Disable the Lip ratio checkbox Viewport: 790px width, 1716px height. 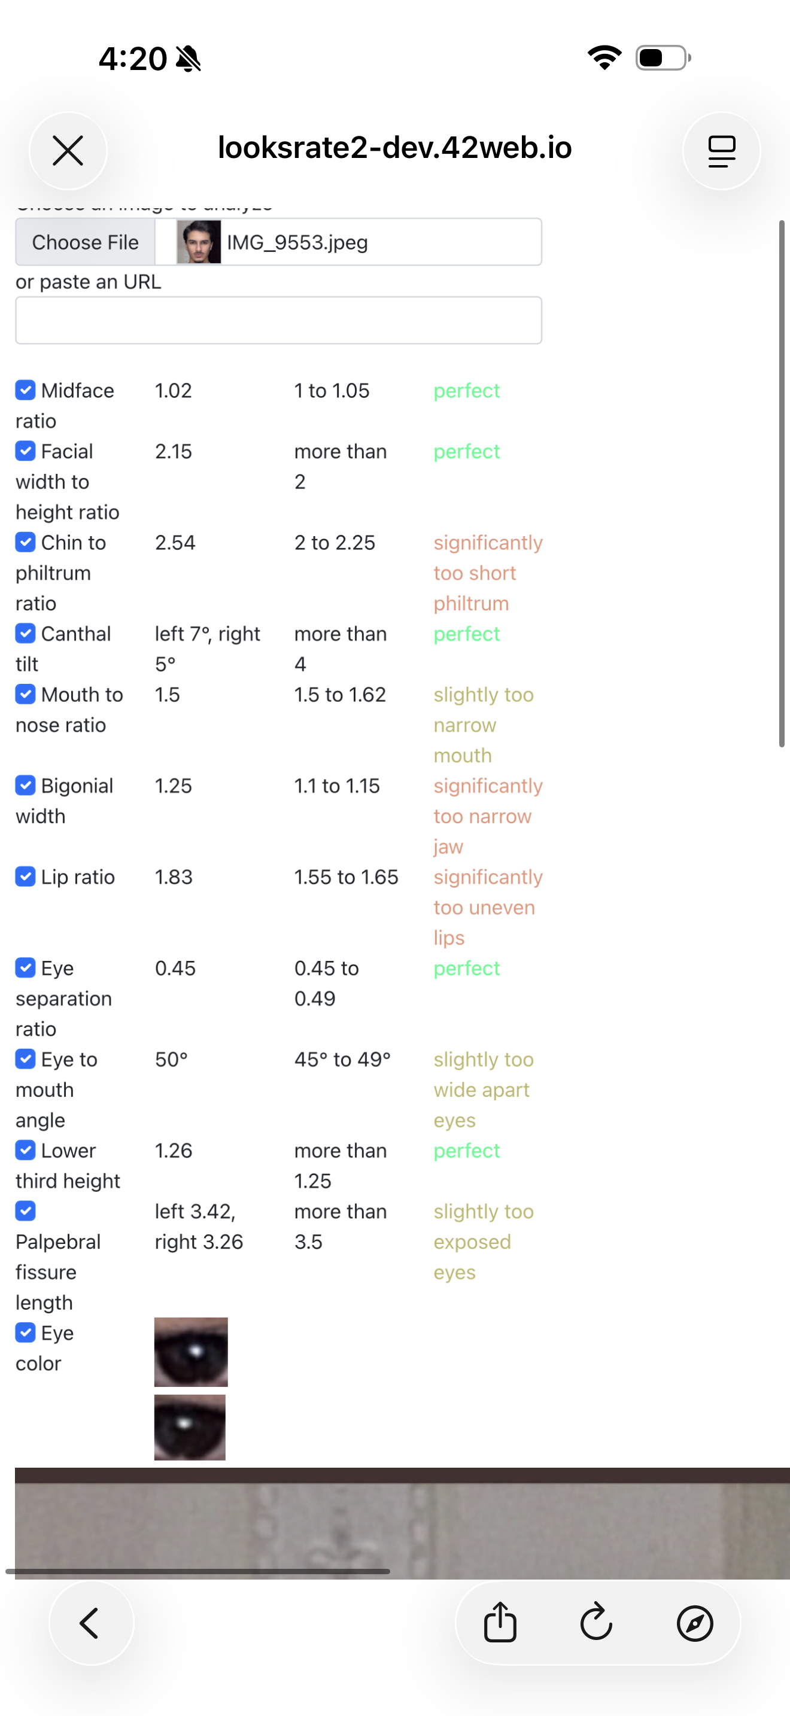pyautogui.click(x=25, y=876)
